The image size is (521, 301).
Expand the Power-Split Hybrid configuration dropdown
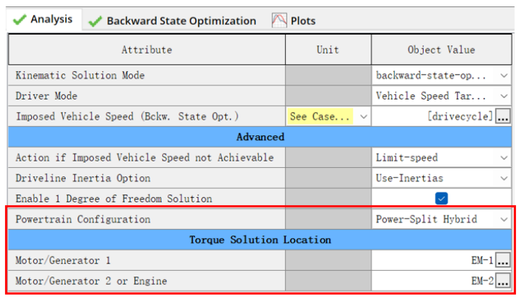click(503, 219)
